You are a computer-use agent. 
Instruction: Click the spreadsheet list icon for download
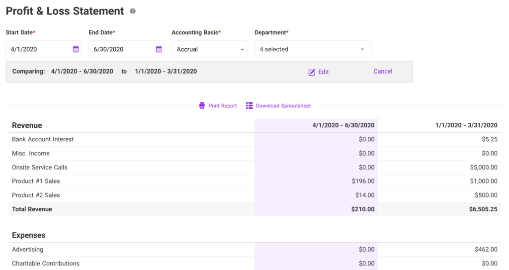pyautogui.click(x=250, y=106)
